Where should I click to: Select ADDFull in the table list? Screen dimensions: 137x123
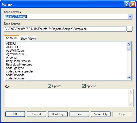click(x=11, y=44)
